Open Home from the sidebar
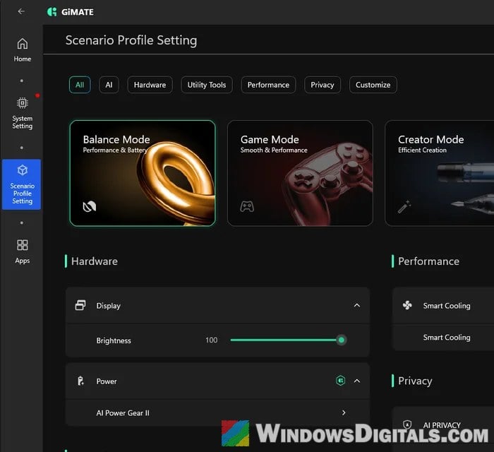 point(22,50)
